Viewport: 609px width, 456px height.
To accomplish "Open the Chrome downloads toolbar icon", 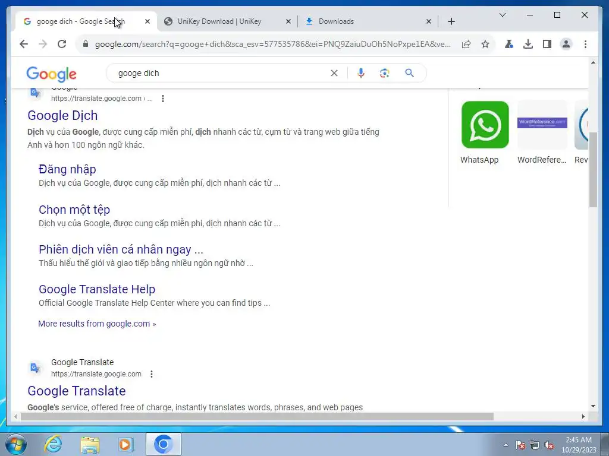I will click(x=528, y=44).
